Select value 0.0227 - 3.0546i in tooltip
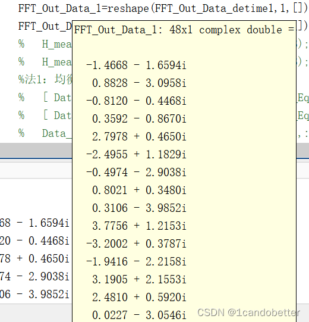The width and height of the screenshot is (309, 322). click(139, 315)
